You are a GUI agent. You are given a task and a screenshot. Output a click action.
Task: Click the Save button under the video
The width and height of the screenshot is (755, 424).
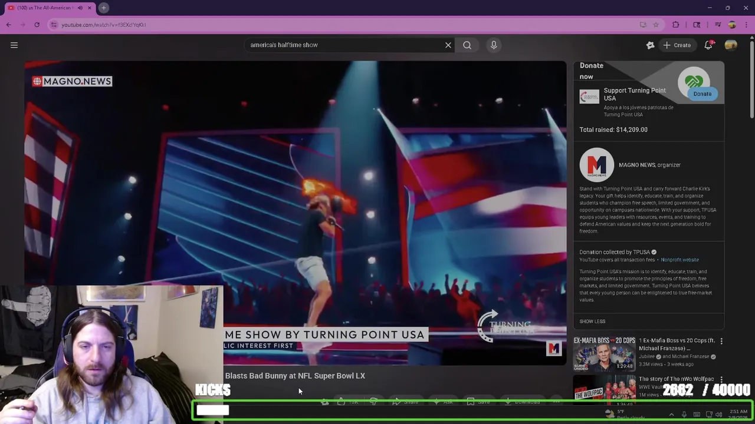tap(478, 402)
